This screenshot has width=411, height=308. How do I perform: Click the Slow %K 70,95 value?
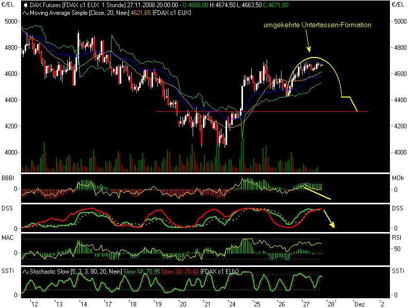point(142,272)
